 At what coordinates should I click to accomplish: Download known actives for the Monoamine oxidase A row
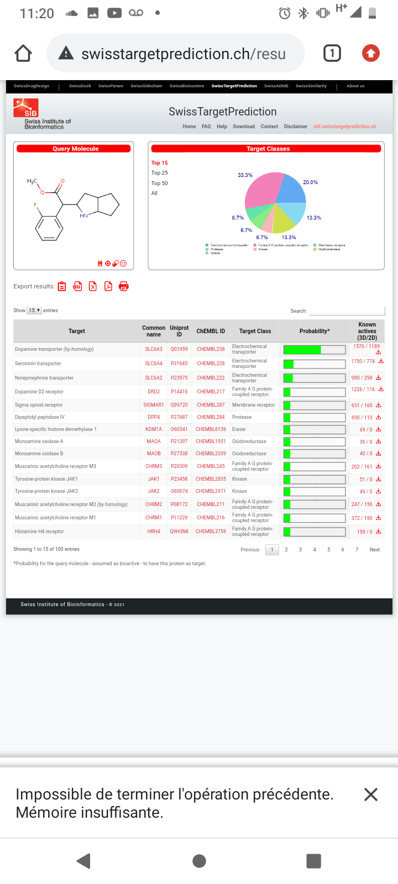(x=379, y=441)
